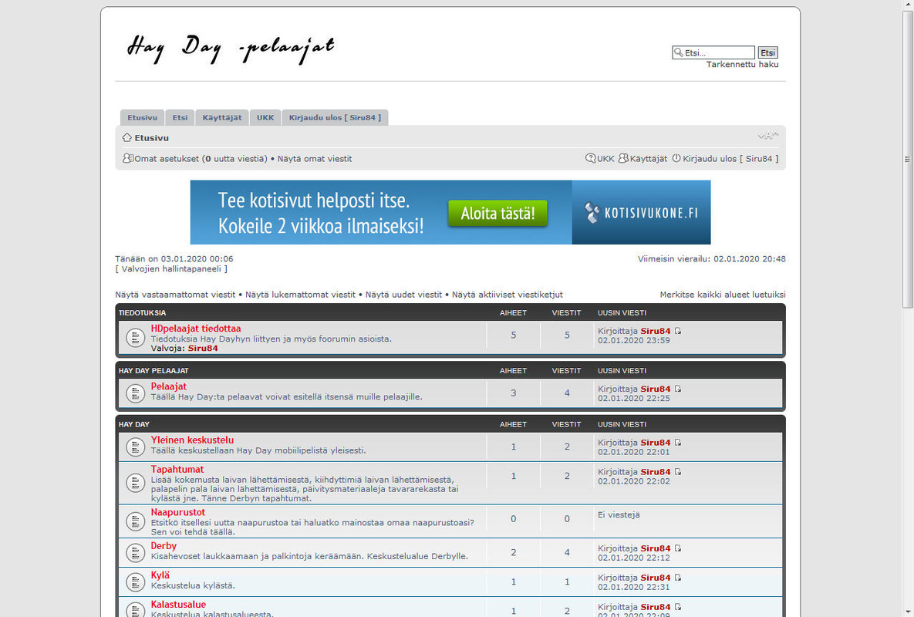Click the Hay Day -pelaajat site logo

231,48
